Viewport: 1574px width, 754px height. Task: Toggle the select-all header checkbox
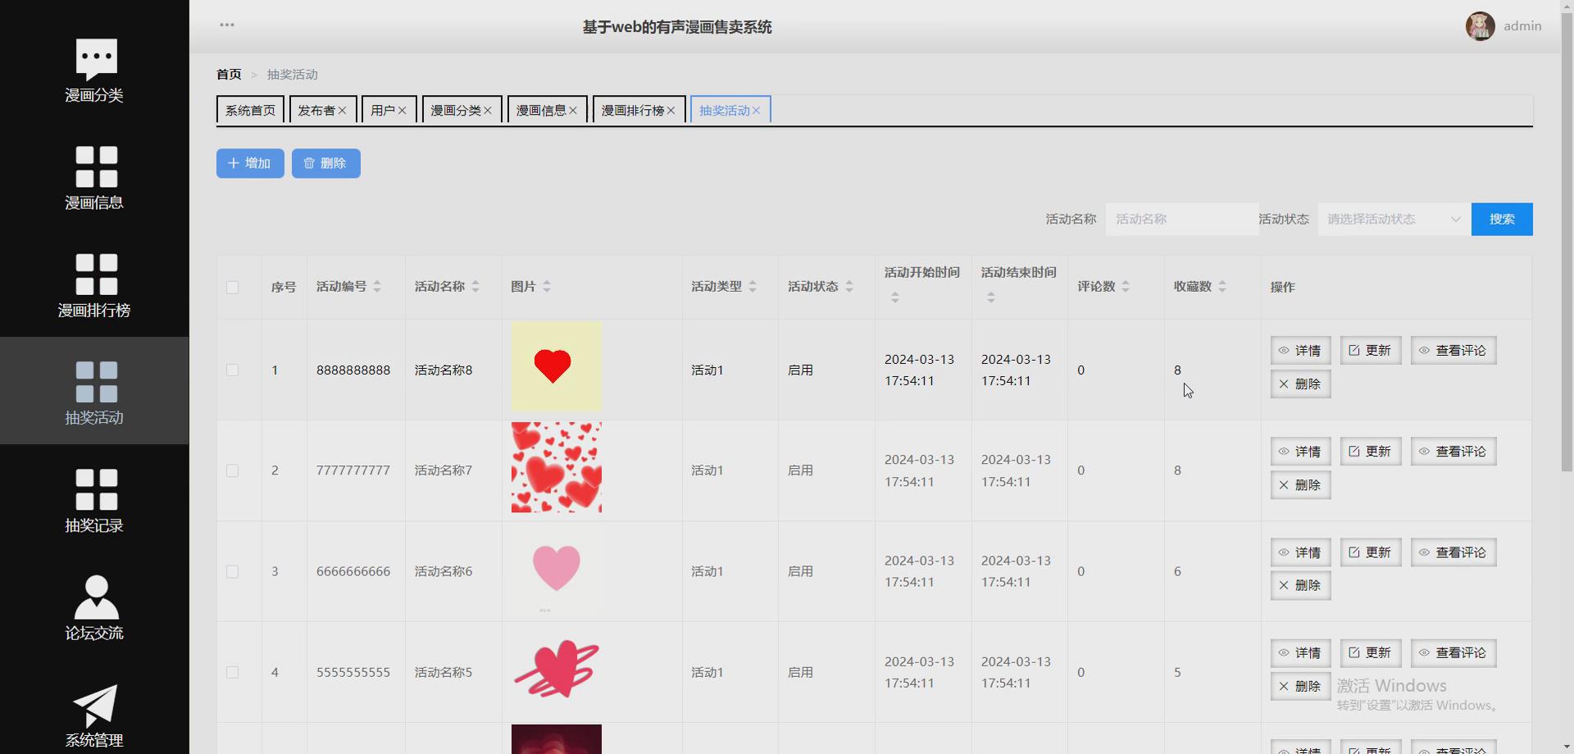(x=233, y=288)
